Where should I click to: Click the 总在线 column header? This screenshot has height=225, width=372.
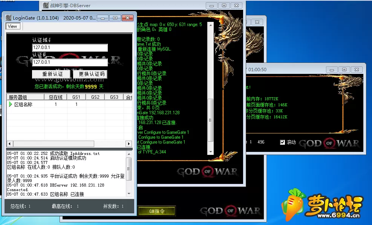(x=55, y=97)
